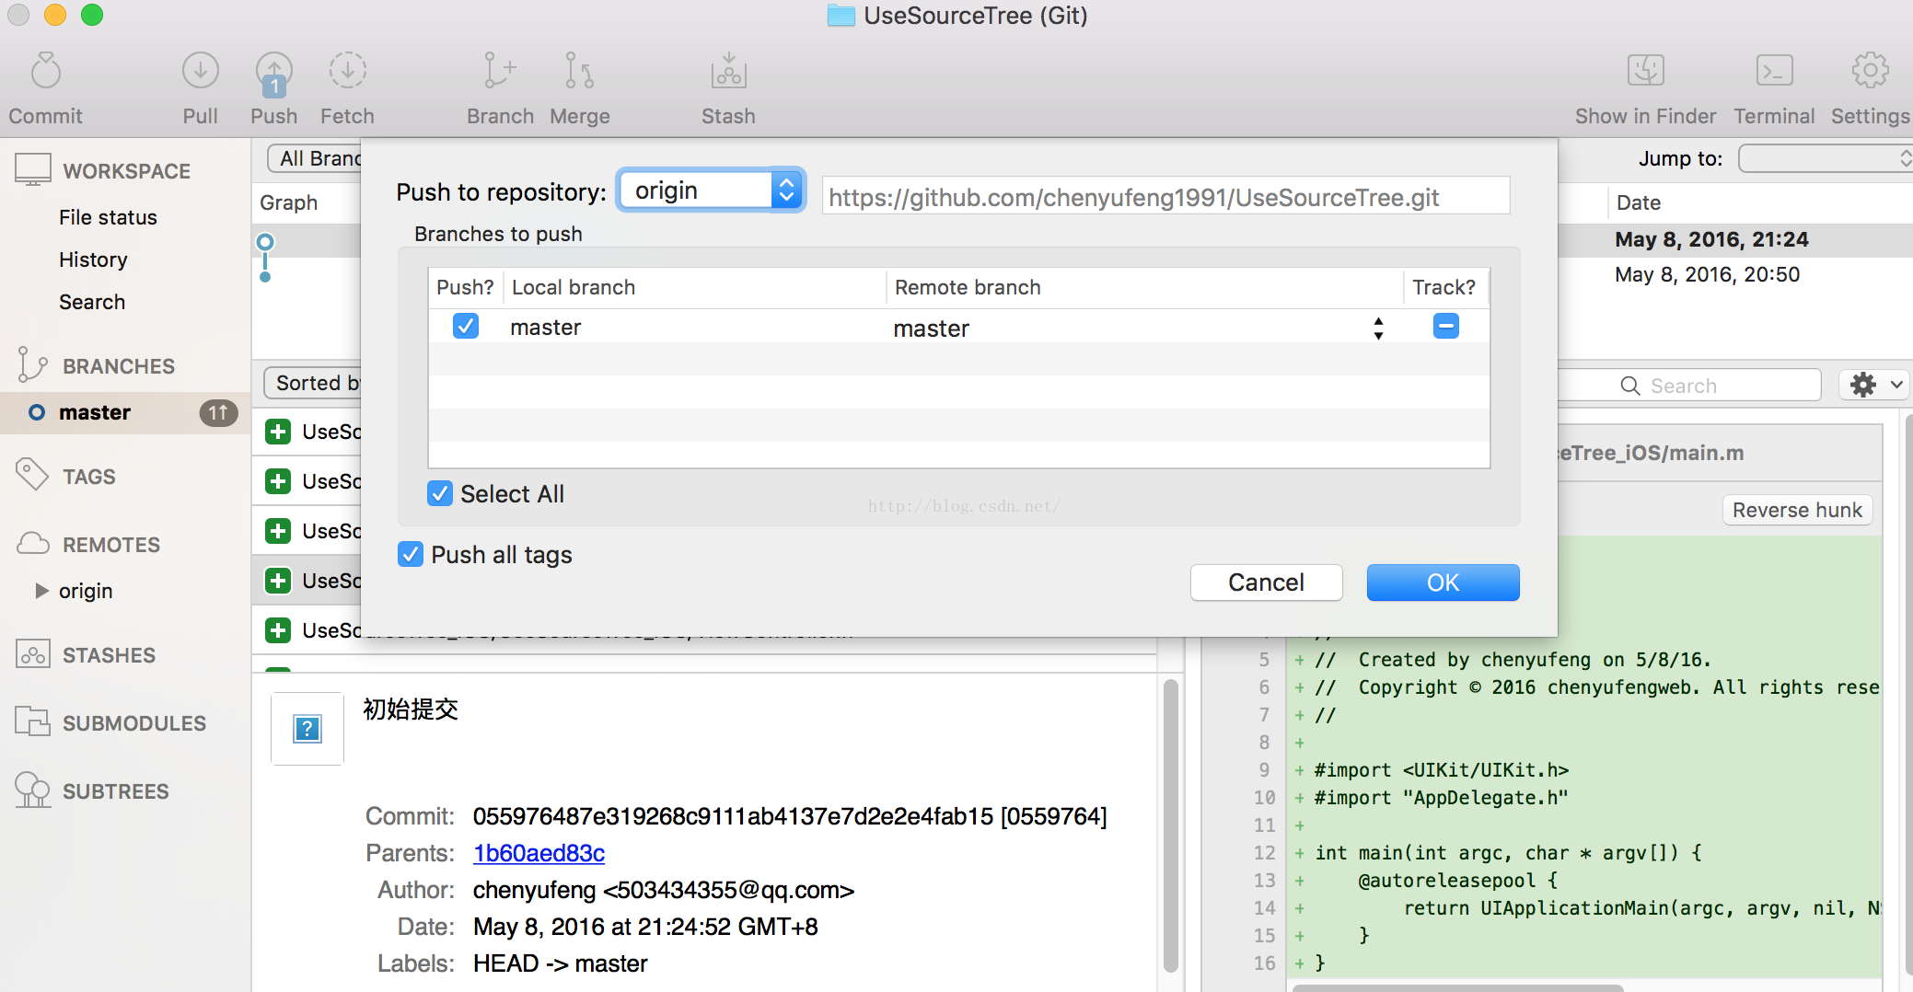The image size is (1913, 992).
Task: Open the Branch tool in toolbar
Action: (499, 72)
